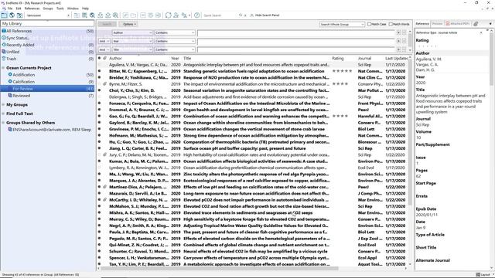Toggle read status dot for Bitter, M. C. row
Image resolution: width=495 pixels, height=278 pixels.
99,71
